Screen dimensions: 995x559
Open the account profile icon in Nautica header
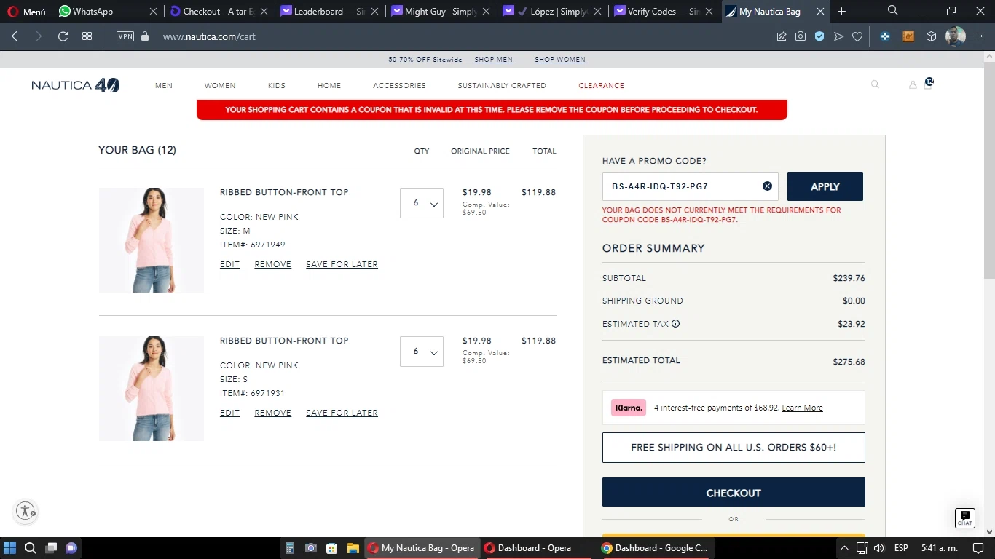pyautogui.click(x=913, y=85)
